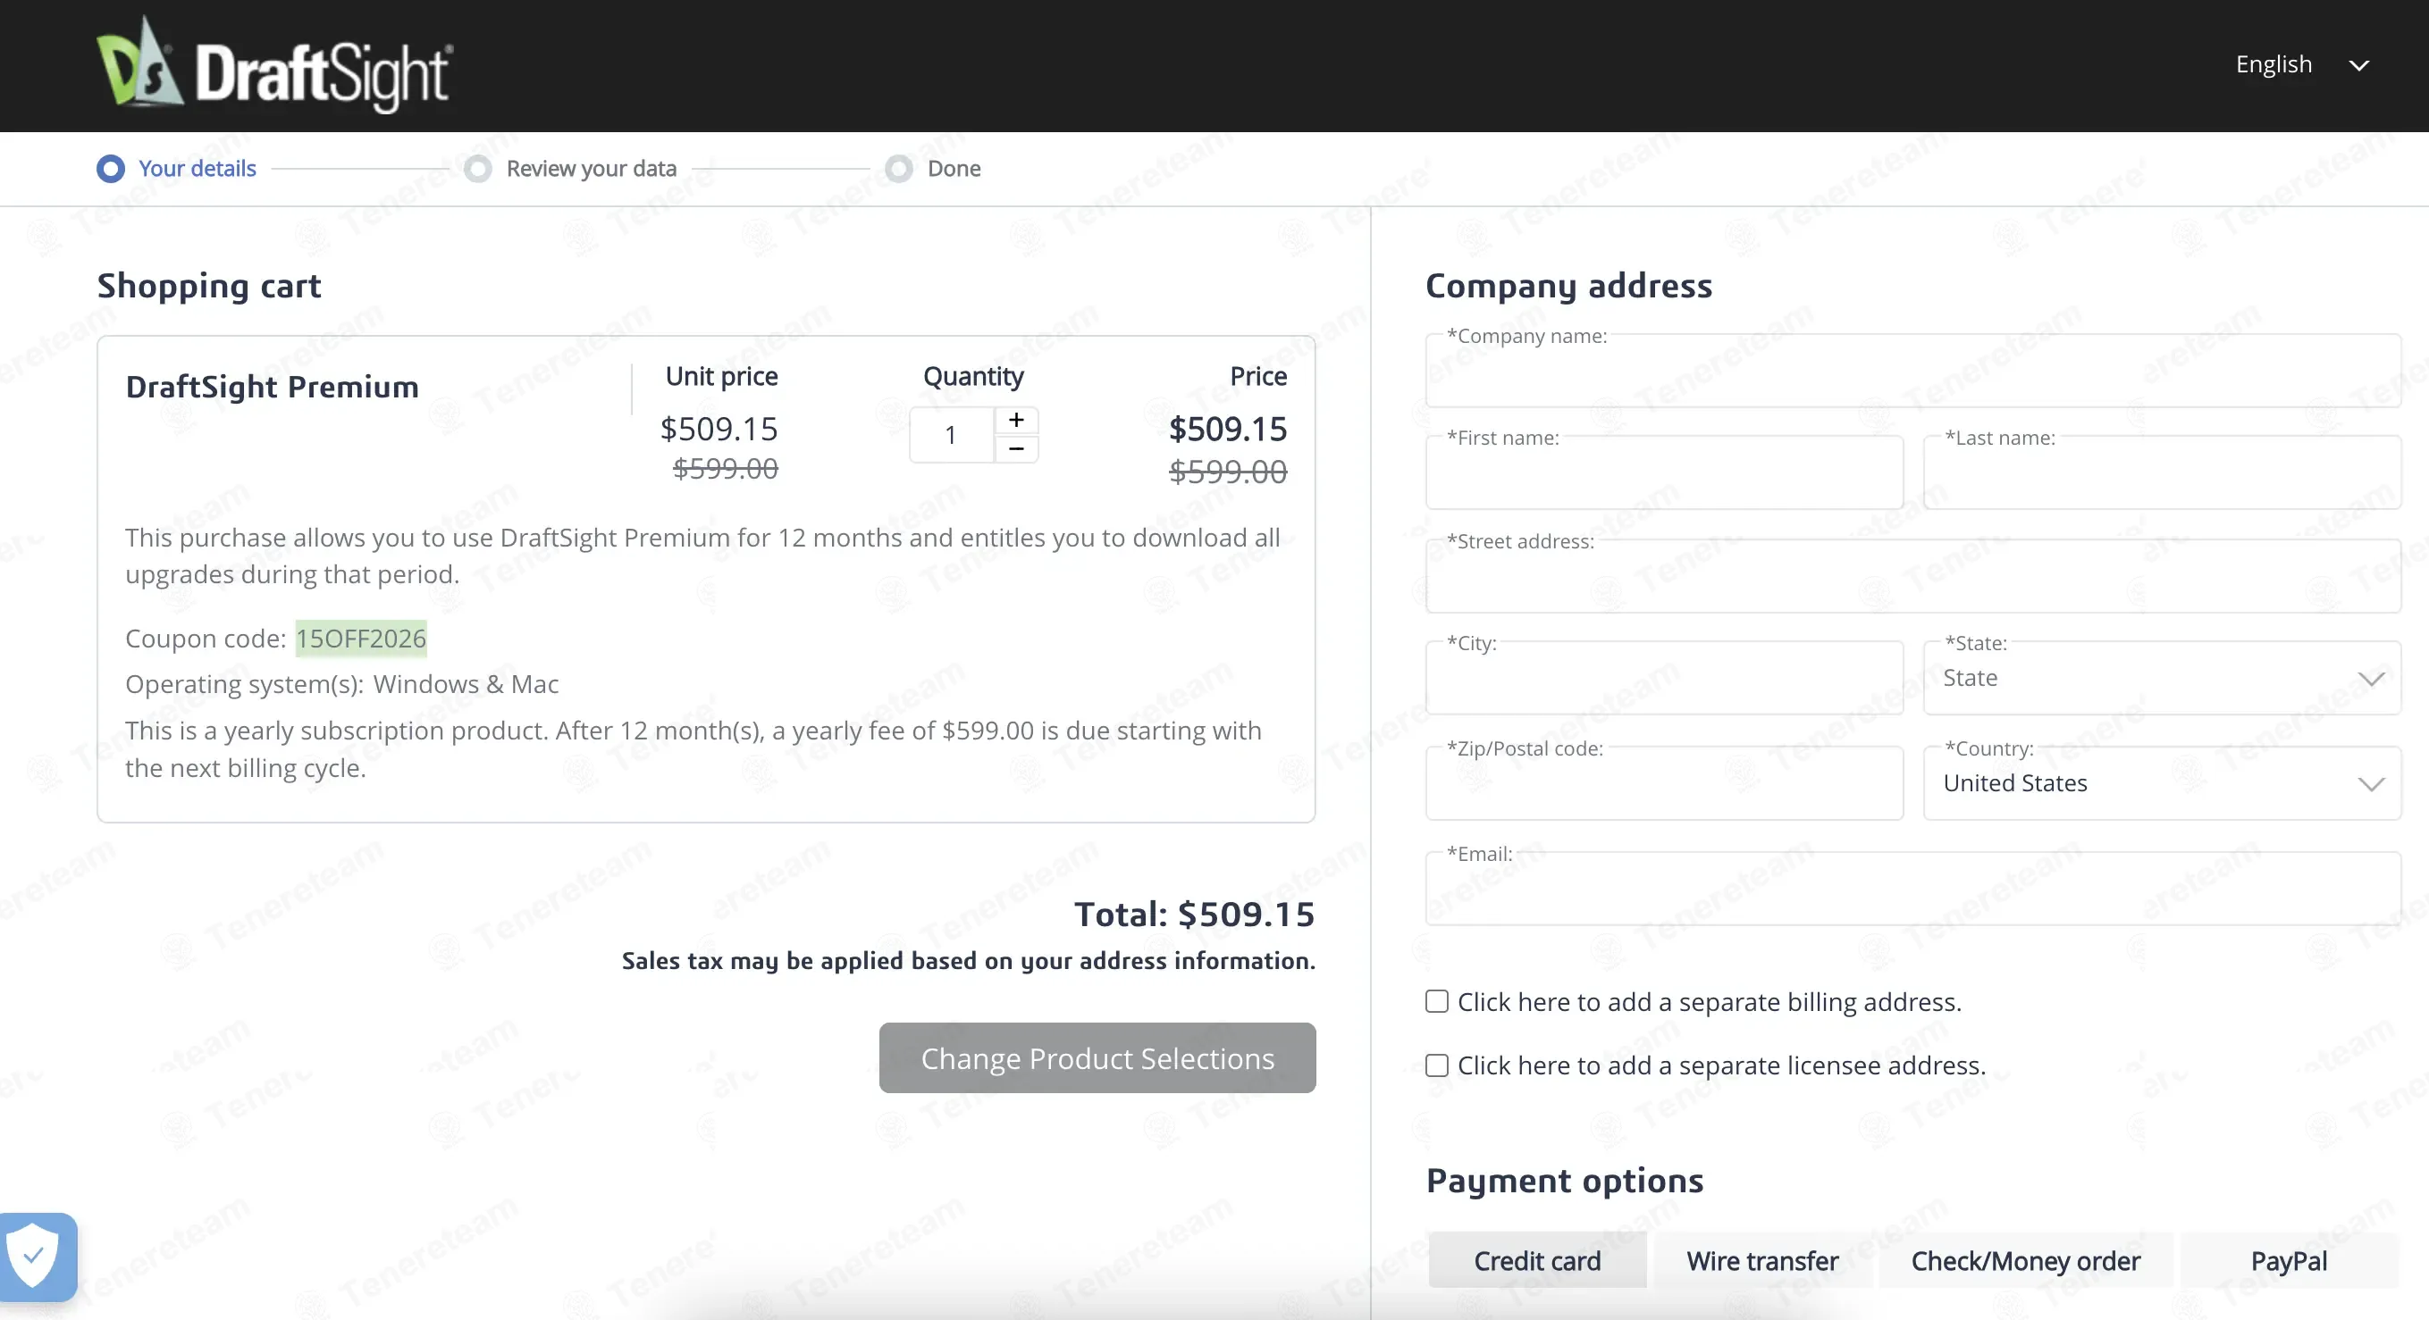Click the Payment options heading
Screen dimensions: 2429x1320
1566,1181
